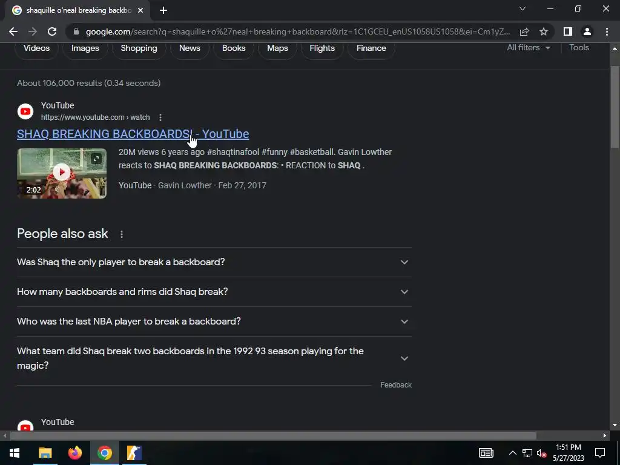Open network status tray icon
Image resolution: width=620 pixels, height=465 pixels.
pyautogui.click(x=527, y=453)
